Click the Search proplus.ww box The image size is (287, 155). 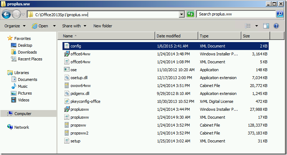click(x=236, y=14)
